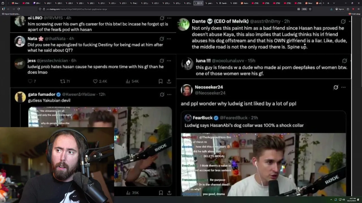The height and width of the screenshot is (203, 362).
Task: Open the Firefox downloads panel
Action: point(331,9)
